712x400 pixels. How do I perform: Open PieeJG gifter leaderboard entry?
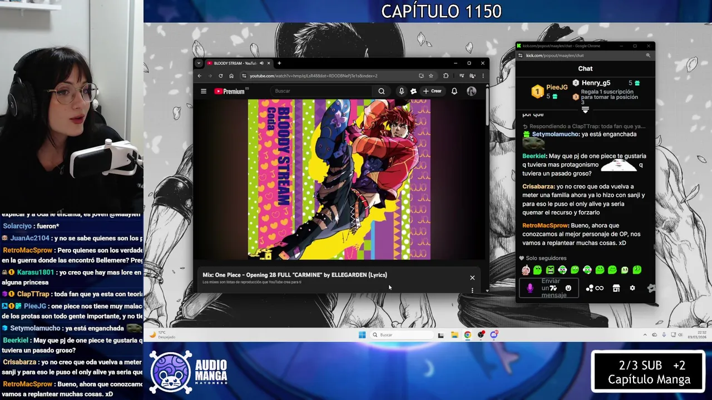tap(549, 91)
